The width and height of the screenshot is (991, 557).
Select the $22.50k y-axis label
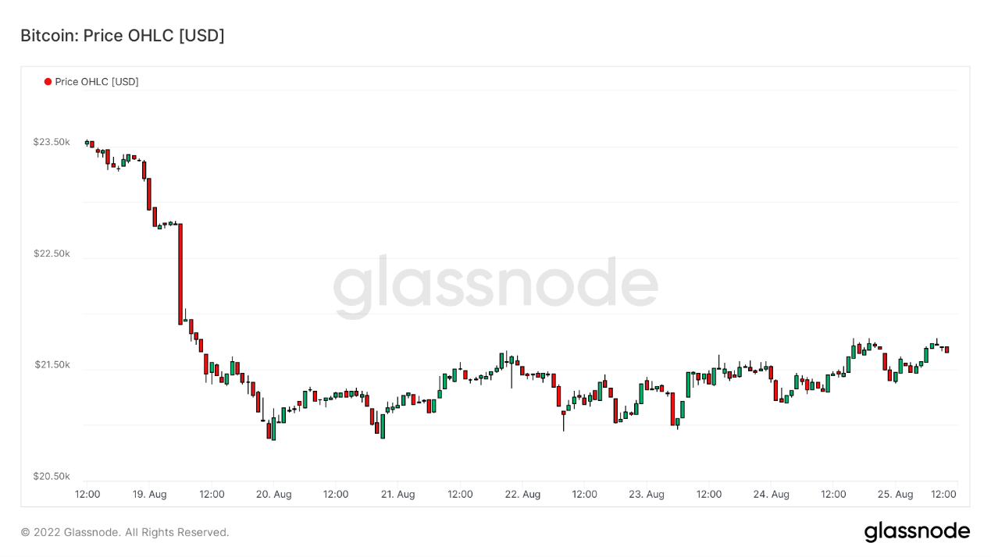pos(52,254)
